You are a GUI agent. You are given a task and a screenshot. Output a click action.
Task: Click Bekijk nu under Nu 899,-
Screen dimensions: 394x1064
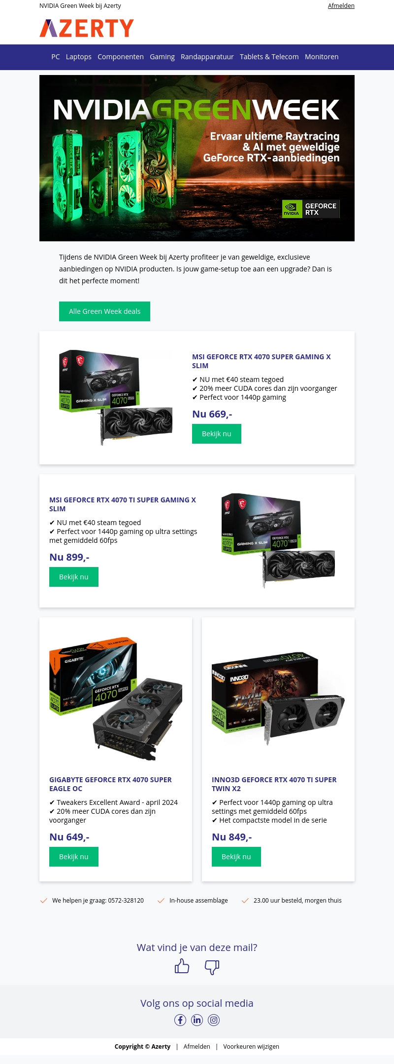pos(74,577)
